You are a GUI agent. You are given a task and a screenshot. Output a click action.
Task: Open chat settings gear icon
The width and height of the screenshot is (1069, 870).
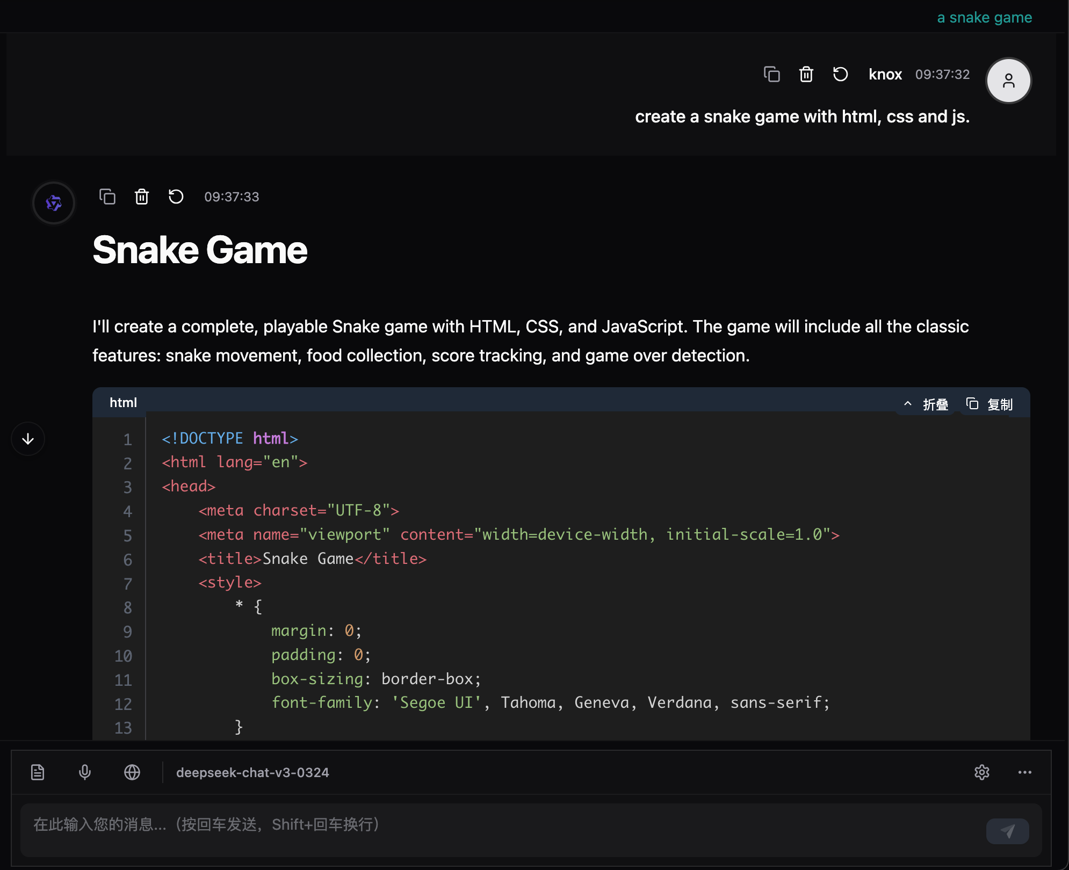[x=982, y=772]
